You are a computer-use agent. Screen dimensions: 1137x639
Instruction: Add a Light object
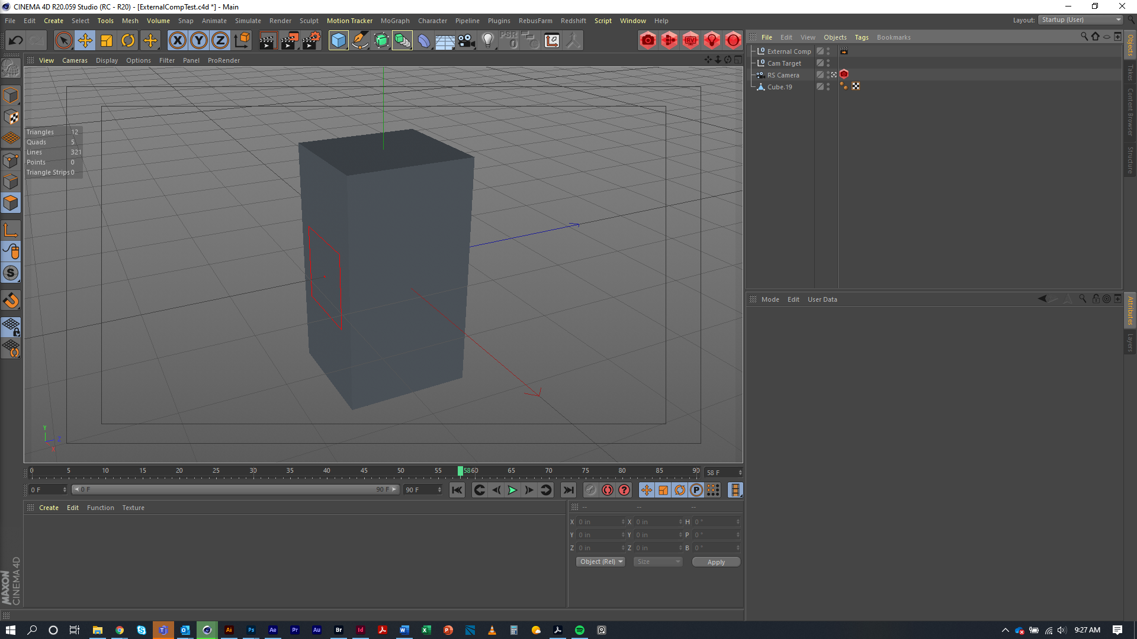[487, 40]
